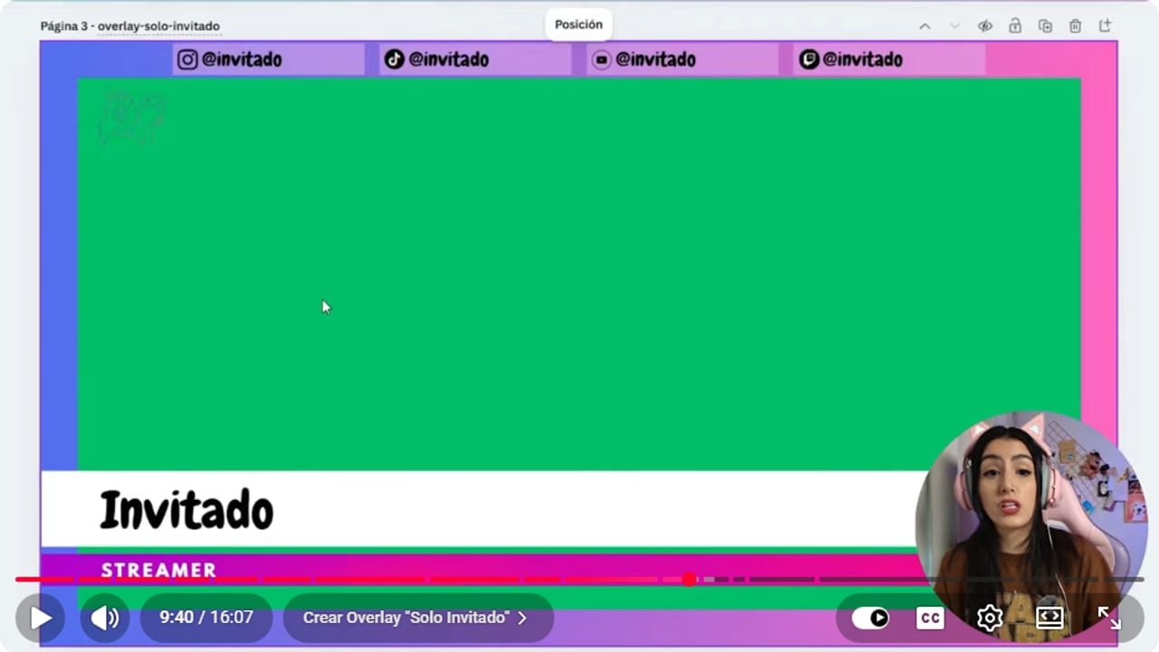Mute the video volume
The image size is (1159, 652).
[105, 618]
